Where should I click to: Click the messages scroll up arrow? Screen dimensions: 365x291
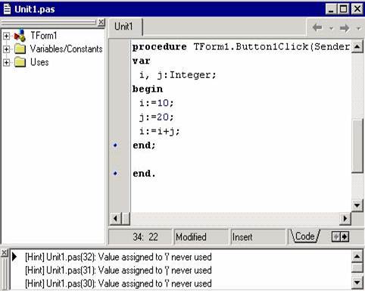(x=357, y=257)
